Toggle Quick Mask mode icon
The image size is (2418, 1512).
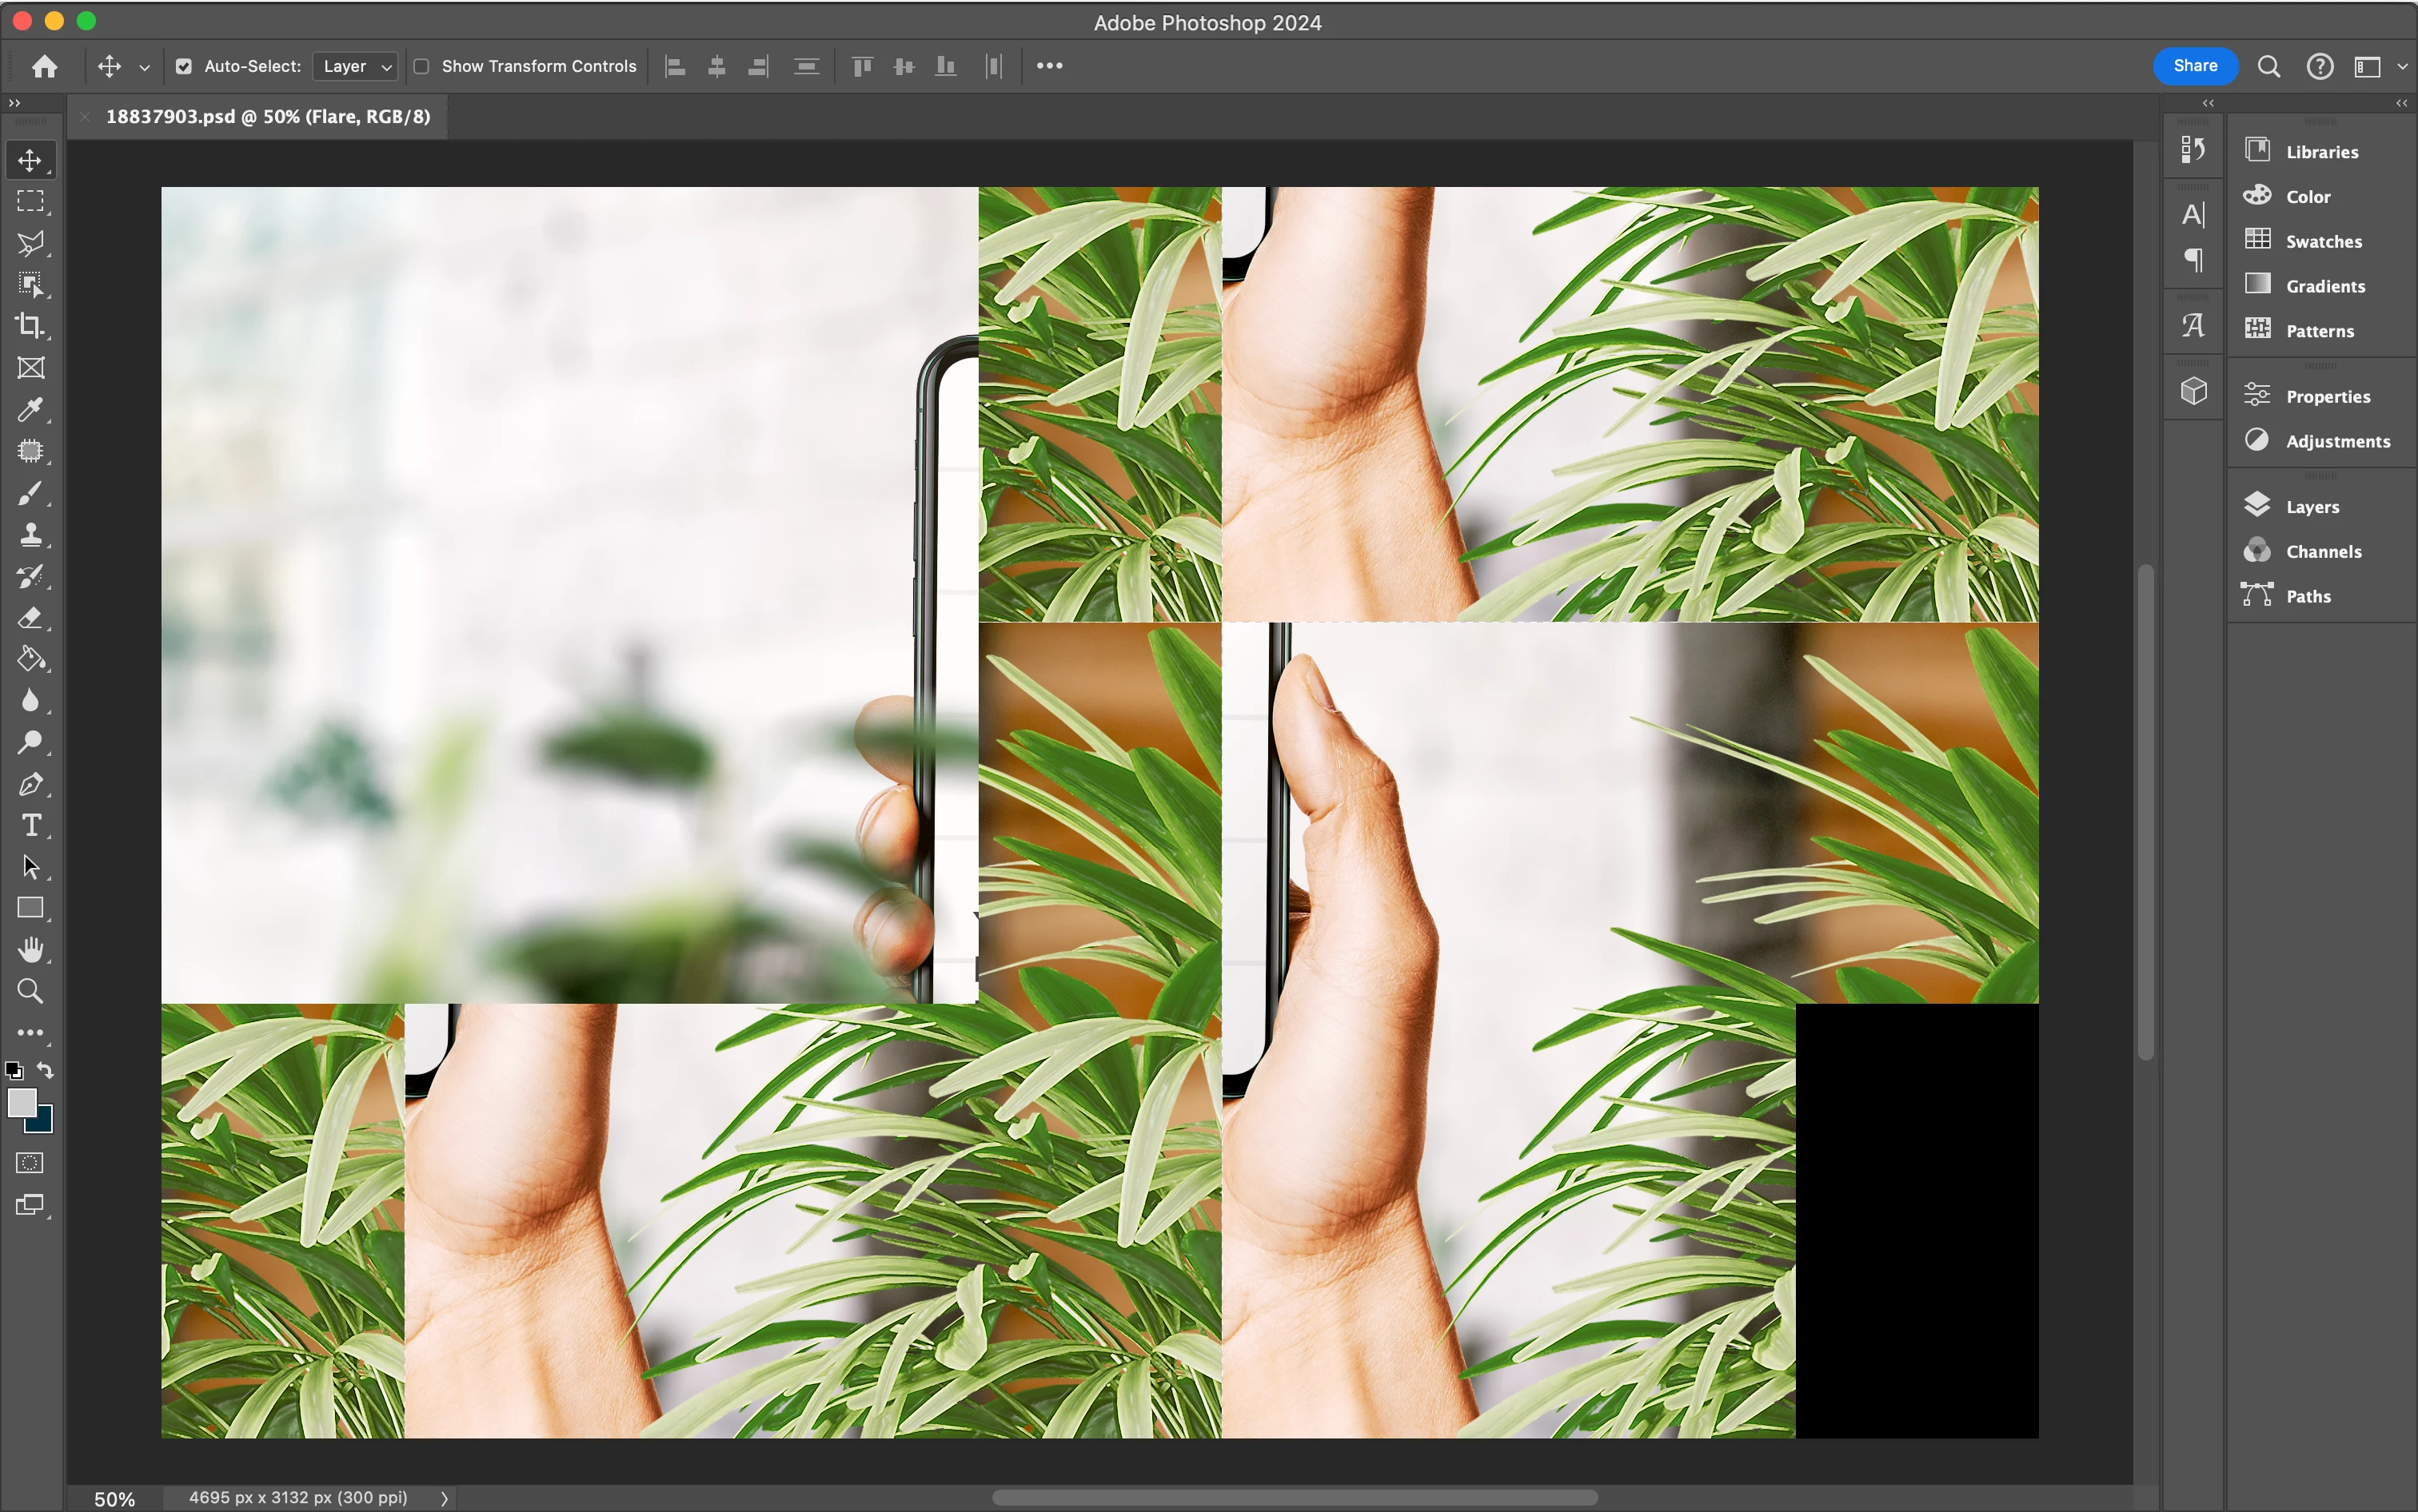(30, 1163)
